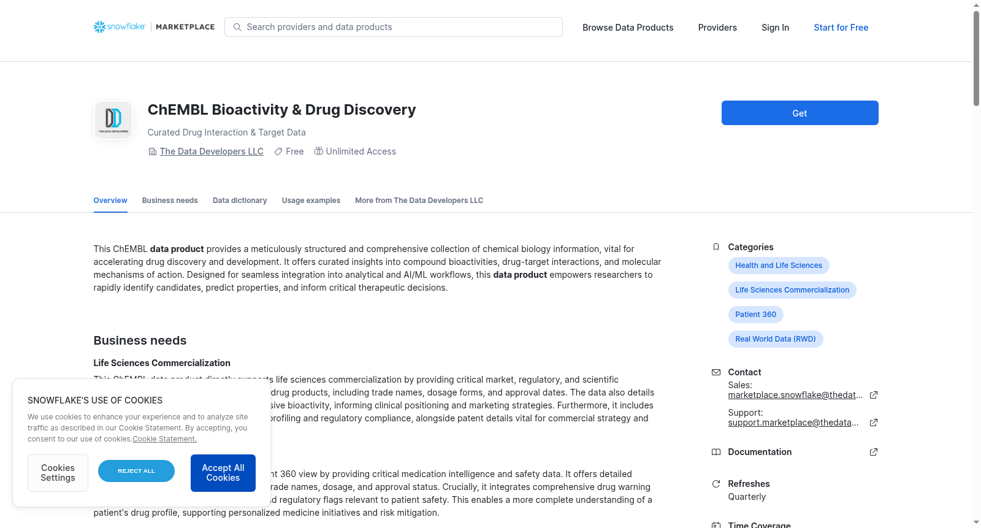981x528 pixels.
Task: Select Real World Data (RWD) chip
Action: 776,339
